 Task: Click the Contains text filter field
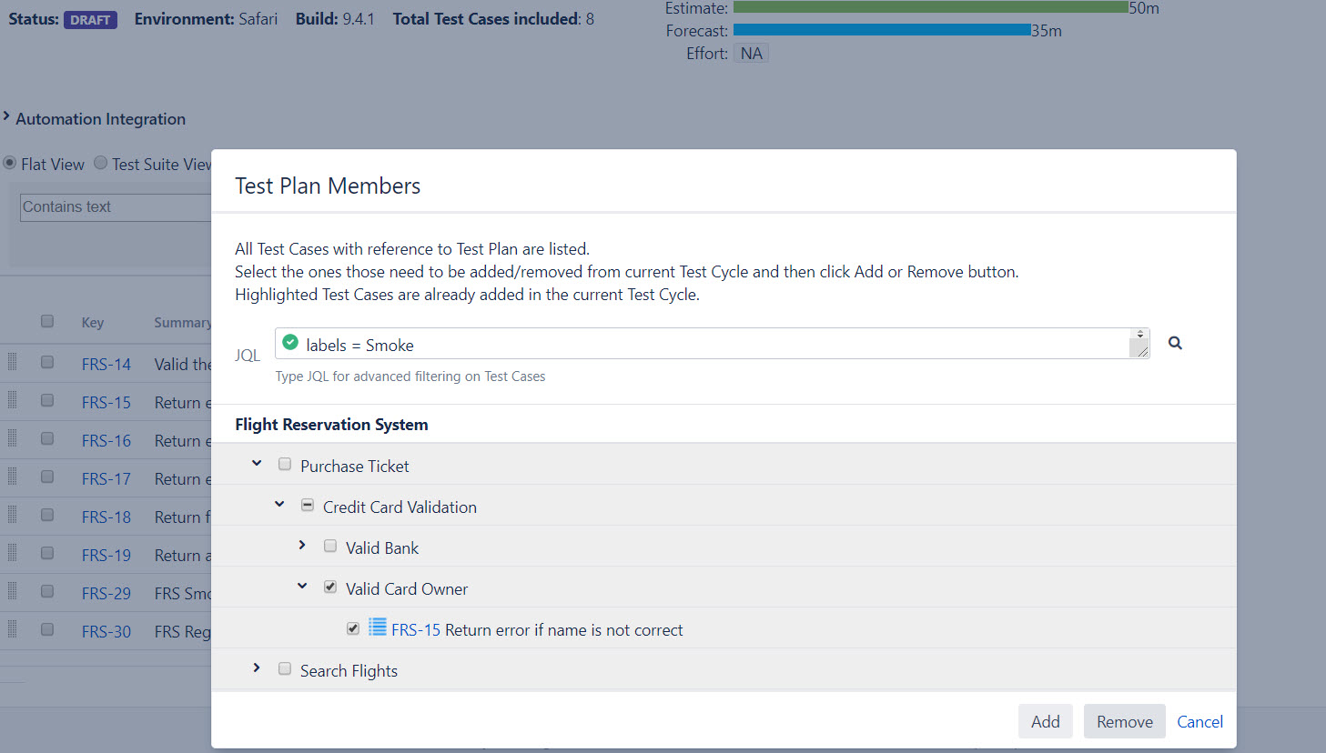click(116, 207)
